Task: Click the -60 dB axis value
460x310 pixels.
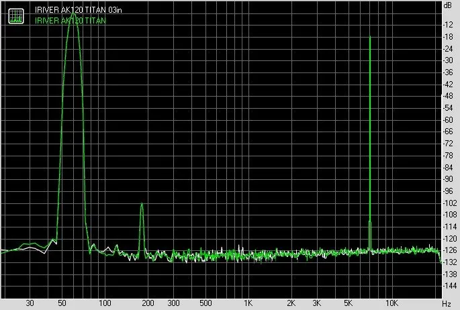Action: pyautogui.click(x=448, y=120)
